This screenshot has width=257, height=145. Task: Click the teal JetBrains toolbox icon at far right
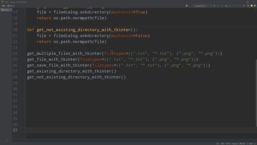tap(255, 6)
